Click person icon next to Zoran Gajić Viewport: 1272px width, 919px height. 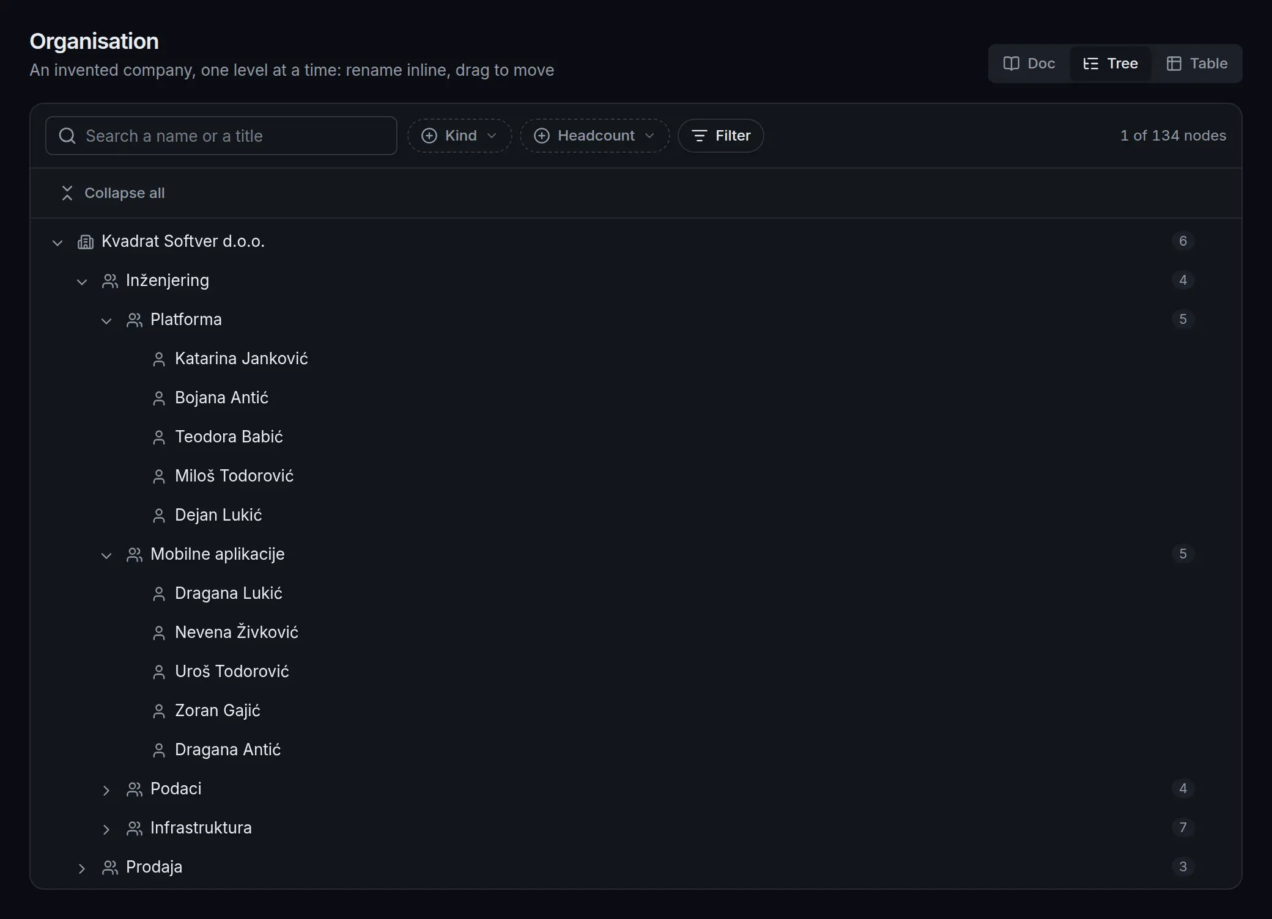[x=159, y=711]
